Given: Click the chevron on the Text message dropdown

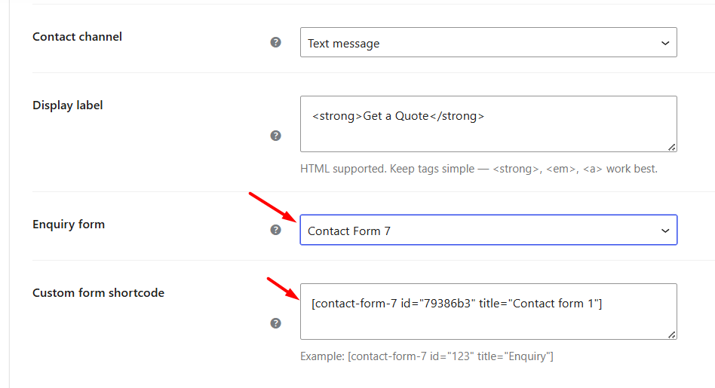Looking at the screenshot, I should pos(665,43).
